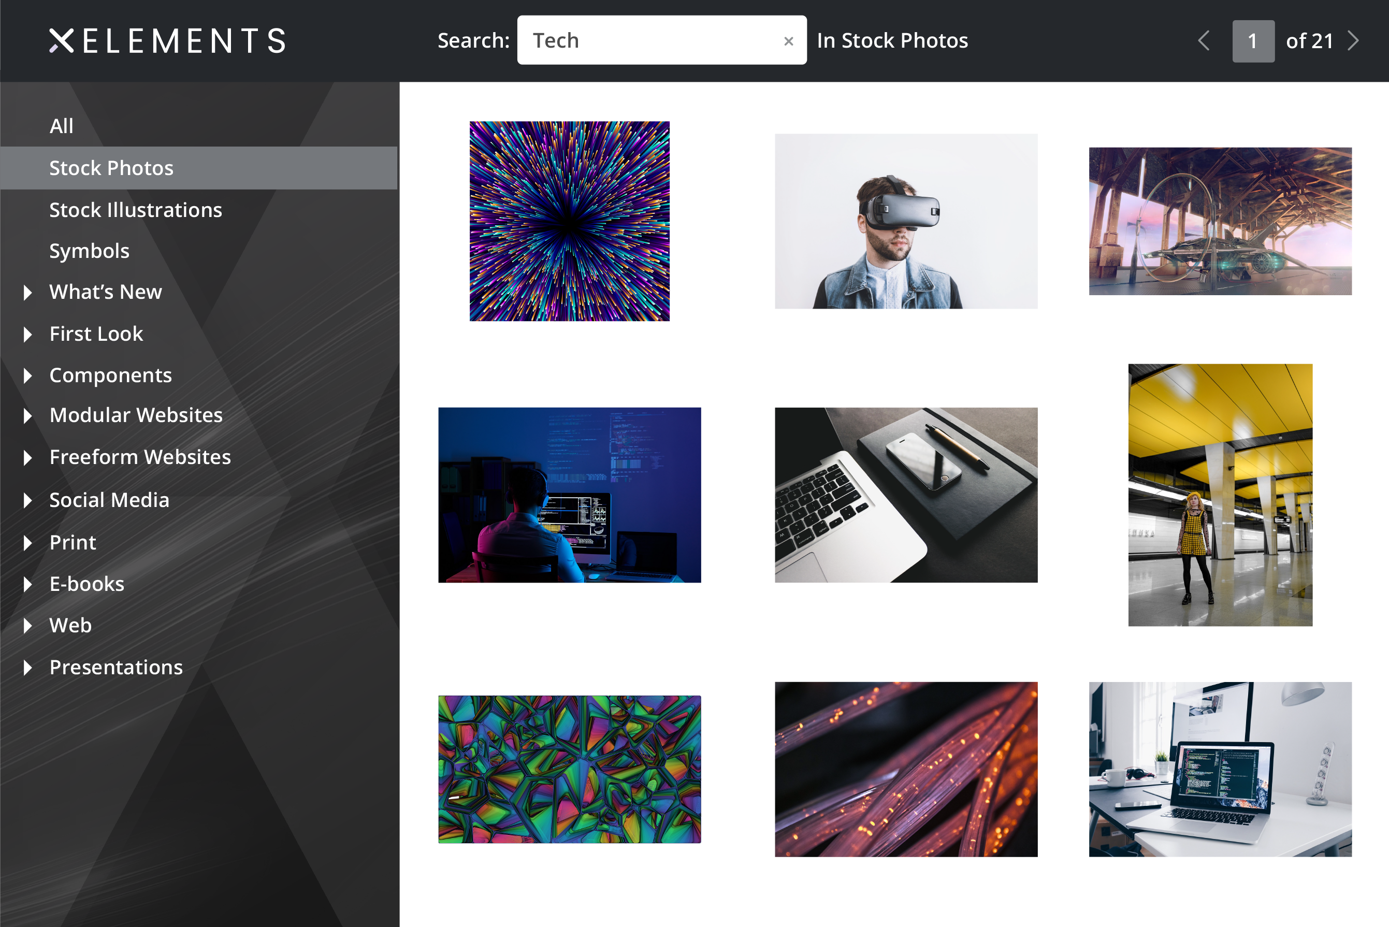Open the E-books category

click(86, 584)
